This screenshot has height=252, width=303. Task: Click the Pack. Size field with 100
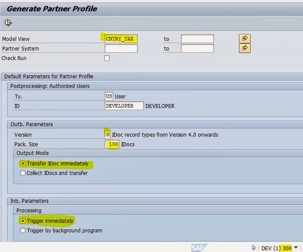point(112,144)
